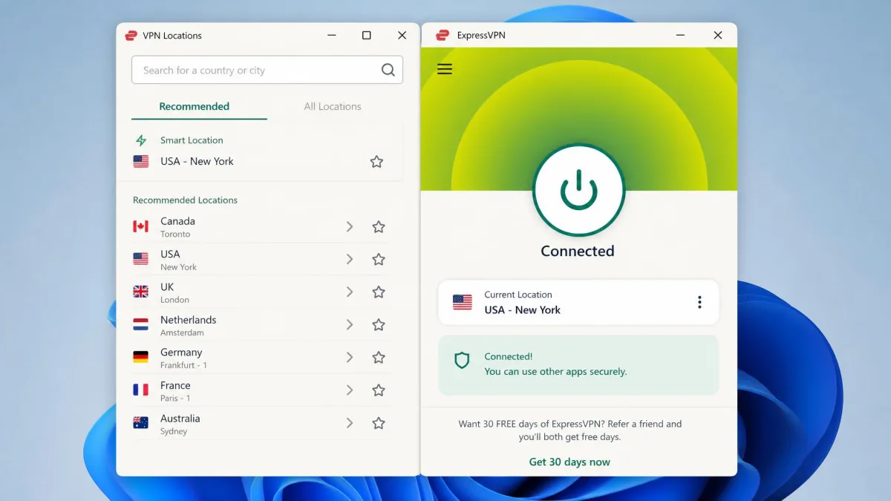Click the Smart Location lightning icon

[x=141, y=140]
